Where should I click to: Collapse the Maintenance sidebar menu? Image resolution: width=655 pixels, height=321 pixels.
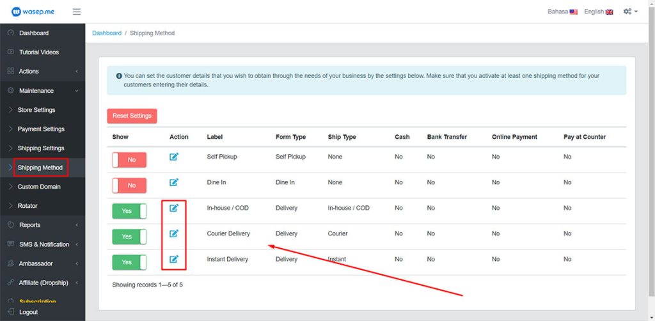click(43, 91)
